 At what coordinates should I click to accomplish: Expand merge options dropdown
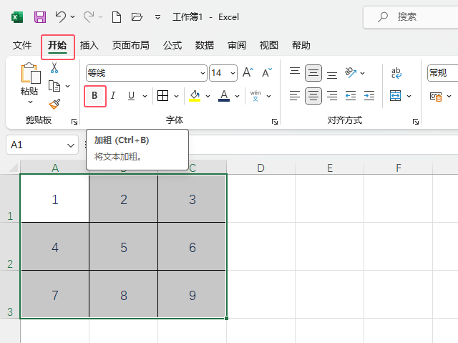click(x=409, y=96)
